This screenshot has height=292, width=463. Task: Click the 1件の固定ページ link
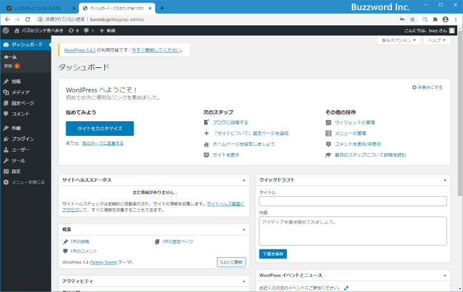177,242
